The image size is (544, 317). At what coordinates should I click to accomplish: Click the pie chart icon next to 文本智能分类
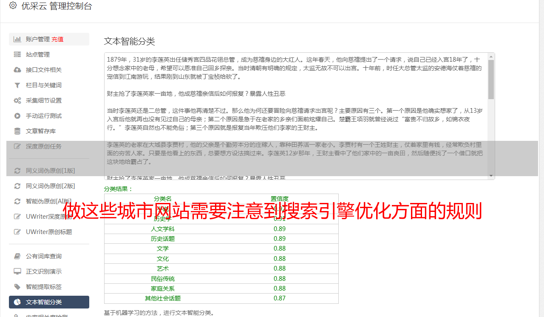[x=17, y=302]
